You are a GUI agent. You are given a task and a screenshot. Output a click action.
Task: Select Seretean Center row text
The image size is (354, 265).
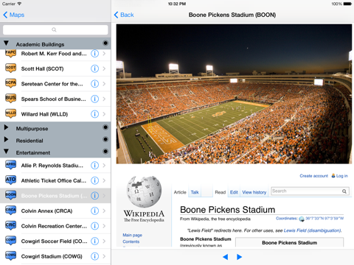pos(52,84)
